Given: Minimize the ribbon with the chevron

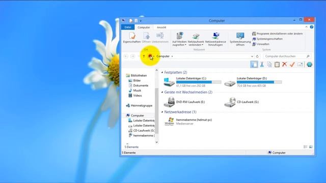Looking at the screenshot, I should (x=306, y=27).
